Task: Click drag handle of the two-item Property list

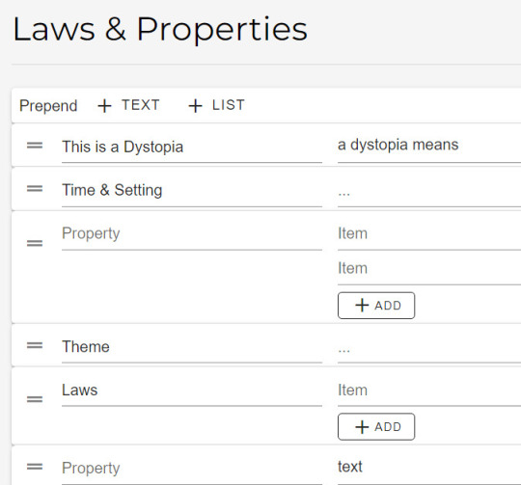Action: [x=35, y=243]
